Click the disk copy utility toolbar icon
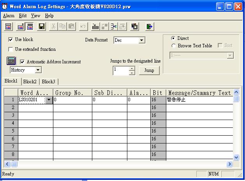This screenshot has height=181, width=245. pos(135,27)
